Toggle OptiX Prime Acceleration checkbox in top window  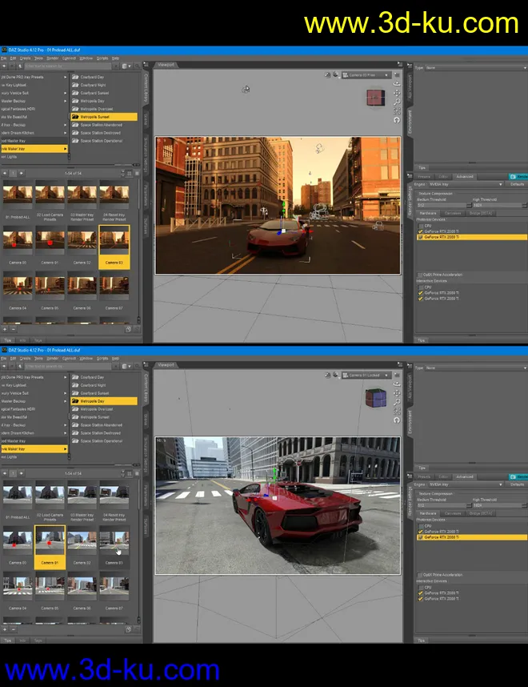[x=421, y=275]
